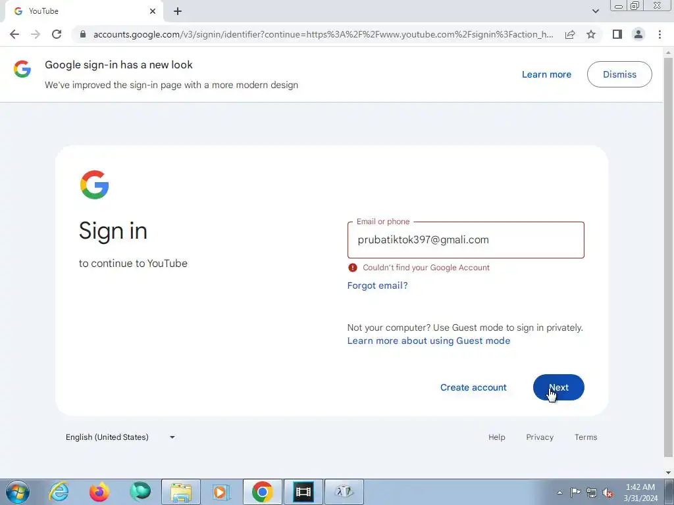Image resolution: width=674 pixels, height=505 pixels.
Task: Click the Google logo in the banner
Action: (22, 68)
